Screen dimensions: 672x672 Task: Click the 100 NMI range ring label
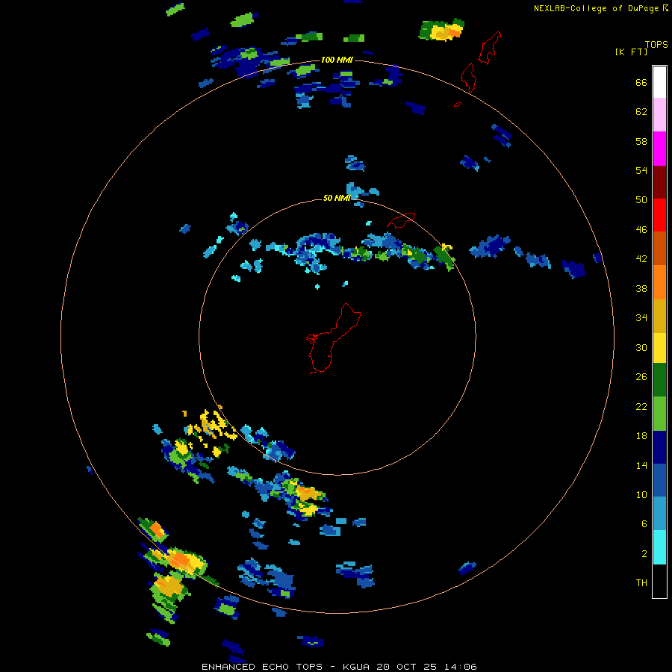click(x=337, y=60)
